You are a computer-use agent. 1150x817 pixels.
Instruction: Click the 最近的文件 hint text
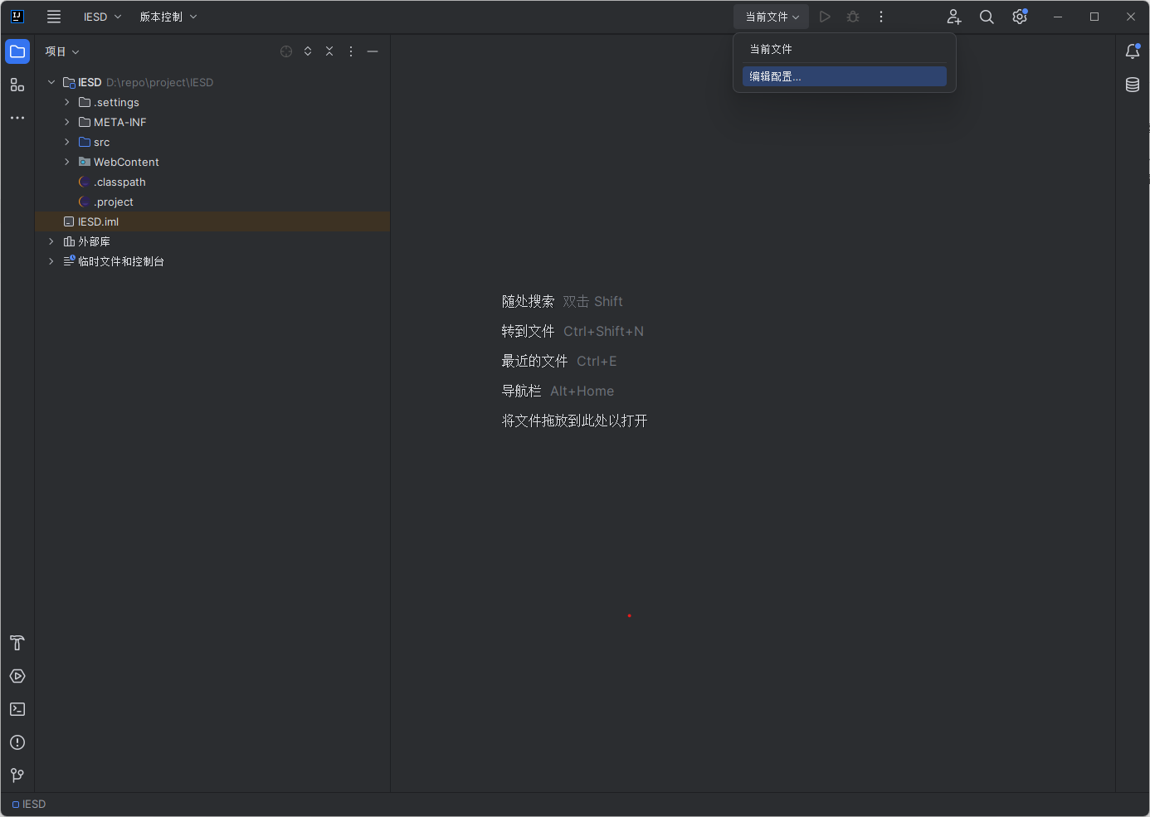click(x=534, y=361)
